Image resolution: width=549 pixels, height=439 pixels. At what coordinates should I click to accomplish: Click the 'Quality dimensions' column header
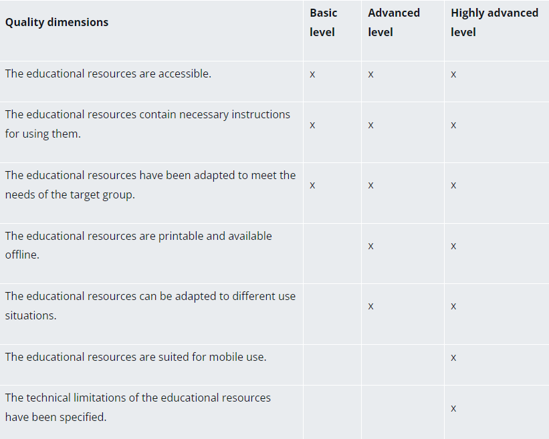point(57,22)
